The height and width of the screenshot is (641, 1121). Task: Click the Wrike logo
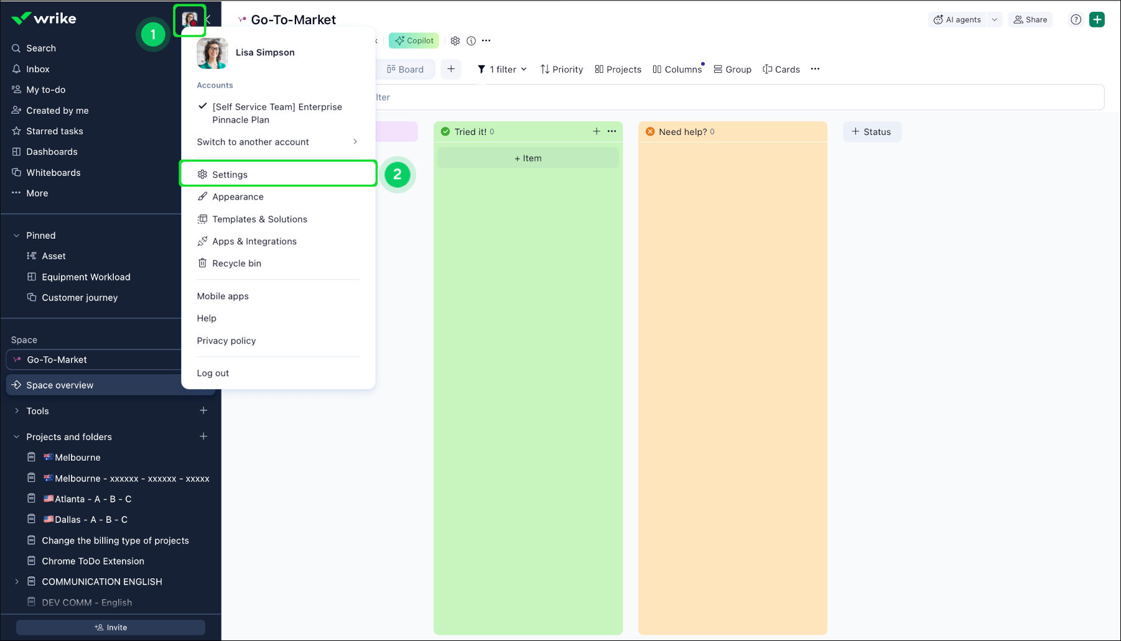pyautogui.click(x=44, y=19)
